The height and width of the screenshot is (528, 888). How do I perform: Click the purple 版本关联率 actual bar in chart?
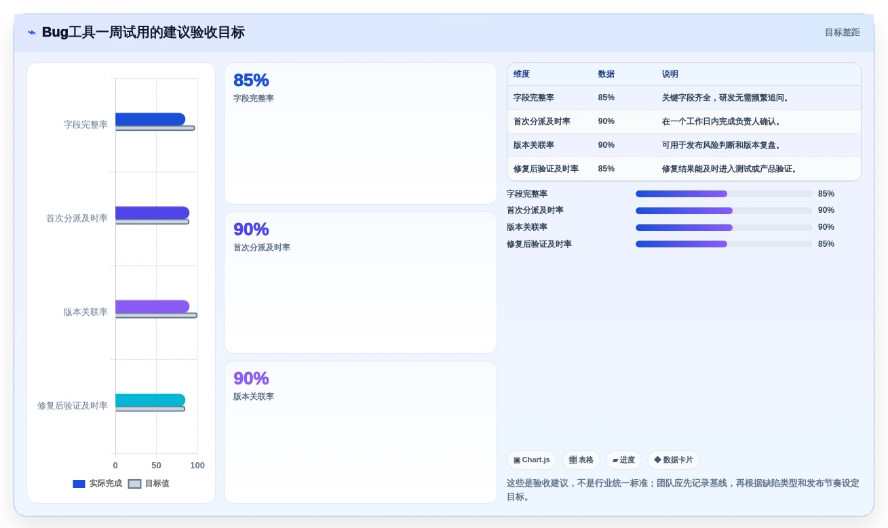click(152, 306)
